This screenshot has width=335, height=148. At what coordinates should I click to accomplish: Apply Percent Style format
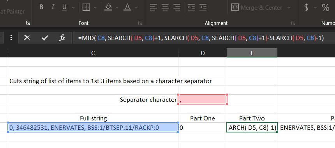[325, 8]
